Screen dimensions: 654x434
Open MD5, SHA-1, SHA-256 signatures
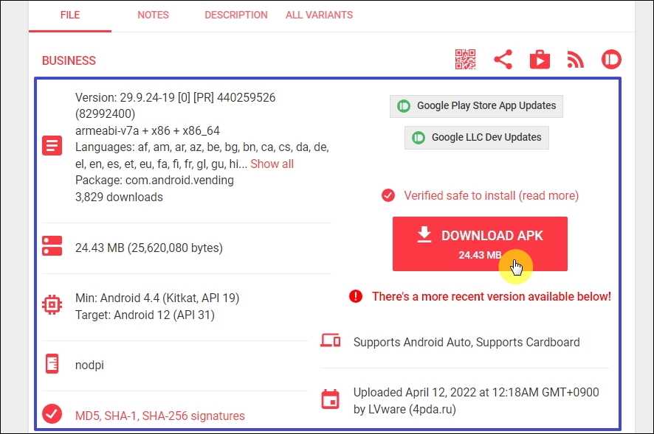point(159,416)
